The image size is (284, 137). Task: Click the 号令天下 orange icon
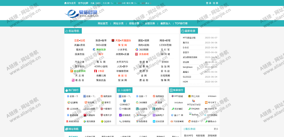[x=206, y=102]
